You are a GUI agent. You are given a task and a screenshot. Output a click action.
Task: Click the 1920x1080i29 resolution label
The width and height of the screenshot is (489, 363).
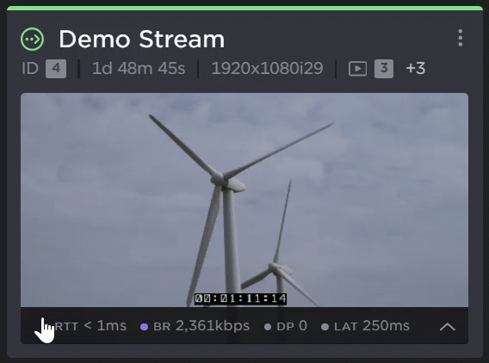click(267, 69)
